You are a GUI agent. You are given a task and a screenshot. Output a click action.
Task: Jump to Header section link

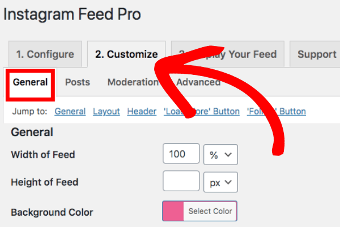(142, 111)
